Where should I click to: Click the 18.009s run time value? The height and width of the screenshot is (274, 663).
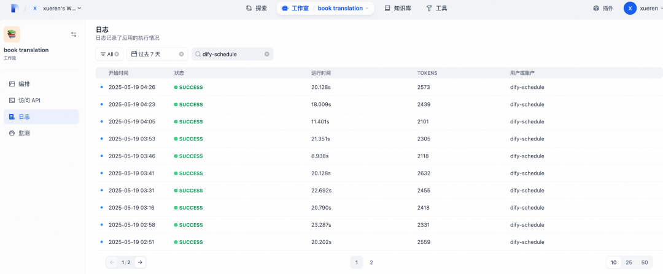click(321, 104)
